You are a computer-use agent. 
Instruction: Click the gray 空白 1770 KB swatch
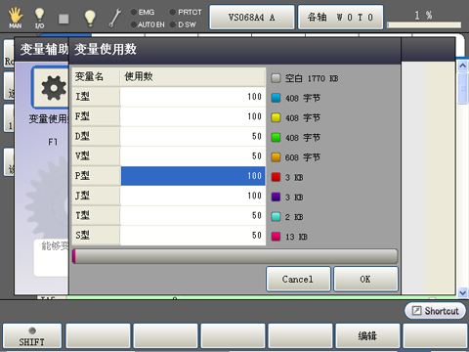(276, 78)
